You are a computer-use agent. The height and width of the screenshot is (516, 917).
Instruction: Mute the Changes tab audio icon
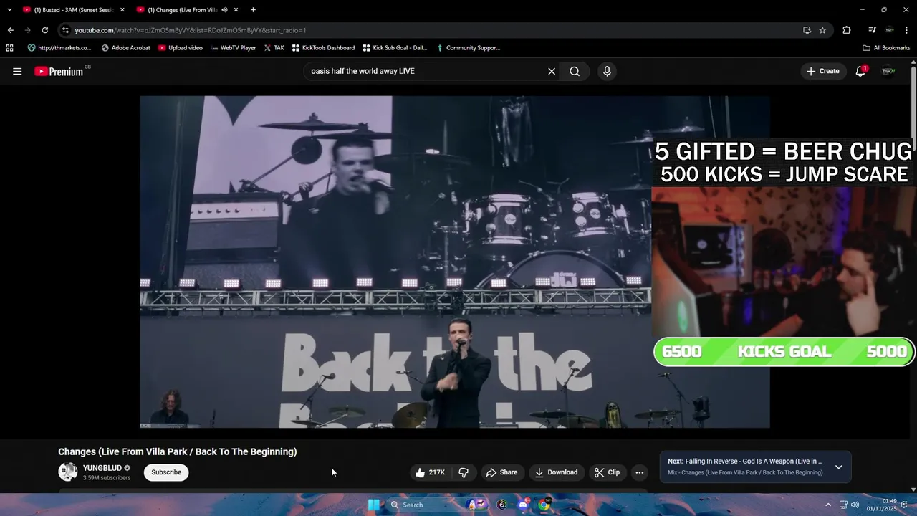[x=224, y=10]
